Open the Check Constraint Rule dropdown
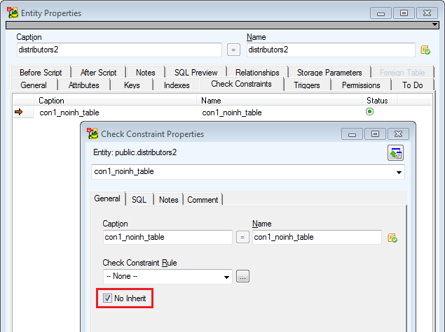The image size is (445, 332). coord(226,277)
